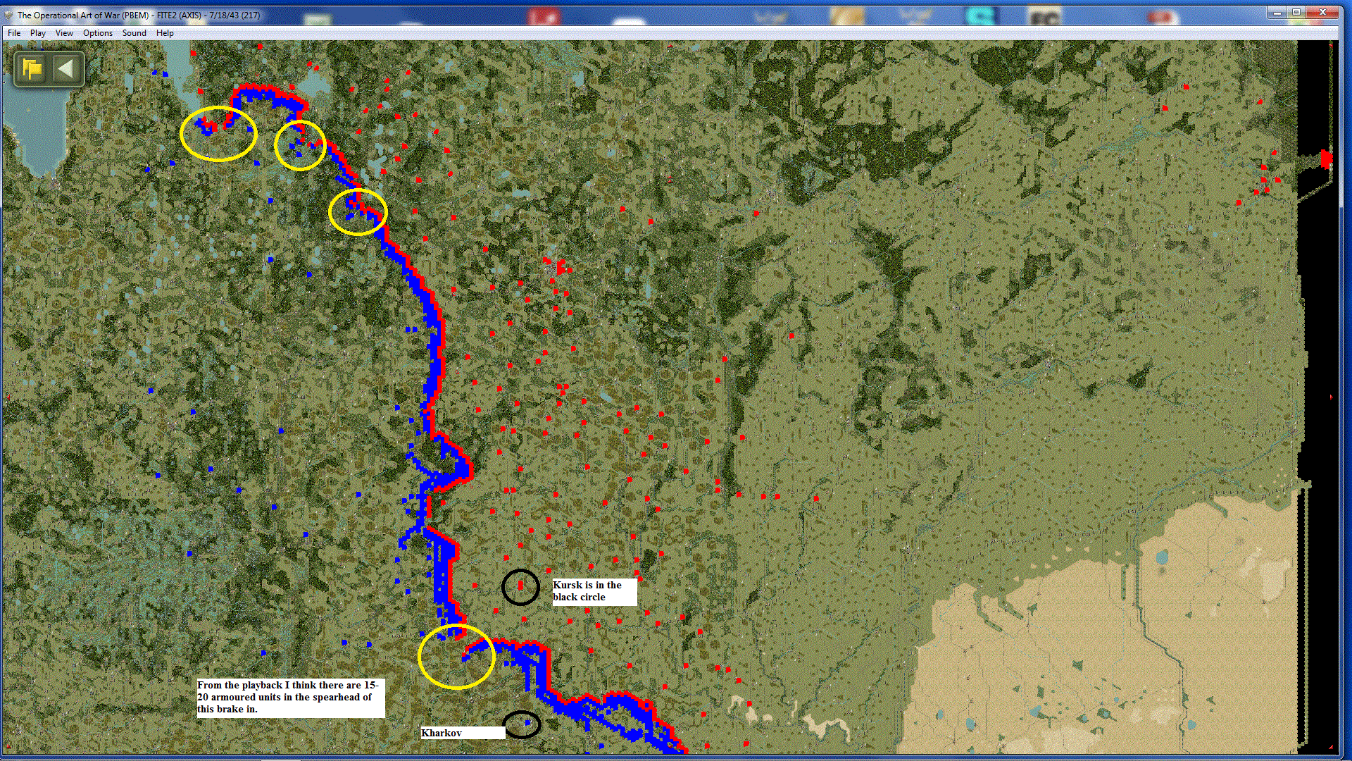Click the application icon in title bar

pyautogui.click(x=8, y=15)
